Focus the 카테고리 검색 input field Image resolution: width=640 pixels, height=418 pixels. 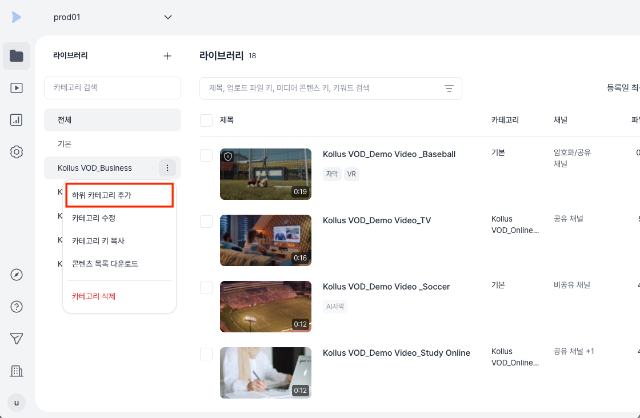point(112,88)
